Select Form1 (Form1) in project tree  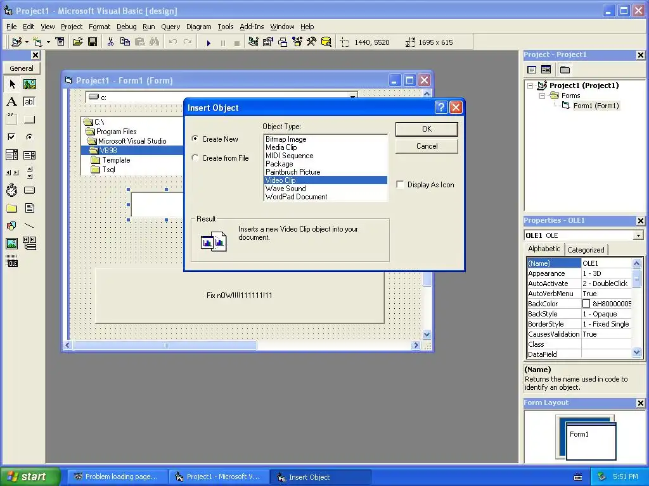coord(596,106)
